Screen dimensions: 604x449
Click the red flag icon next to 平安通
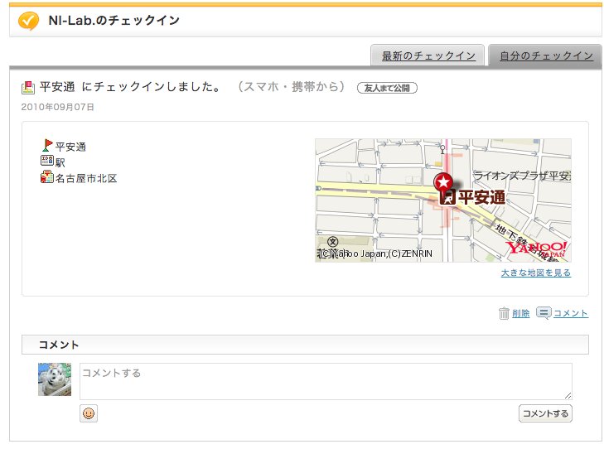coord(47,146)
